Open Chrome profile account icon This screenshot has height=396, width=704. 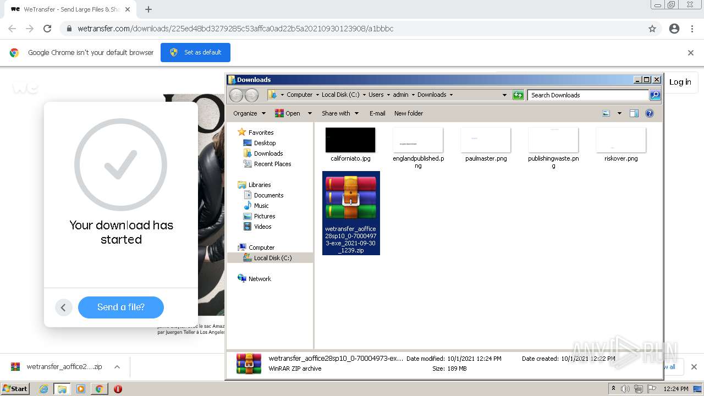pyautogui.click(x=674, y=29)
